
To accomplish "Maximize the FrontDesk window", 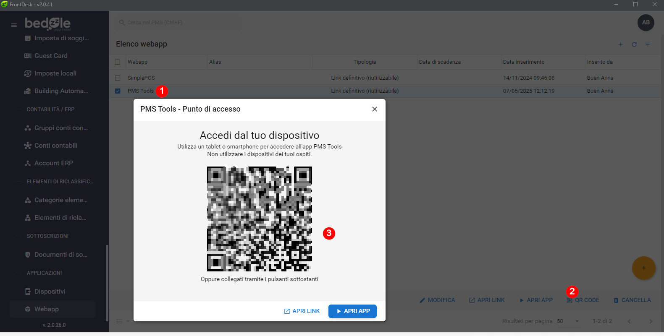I will click(x=635, y=5).
